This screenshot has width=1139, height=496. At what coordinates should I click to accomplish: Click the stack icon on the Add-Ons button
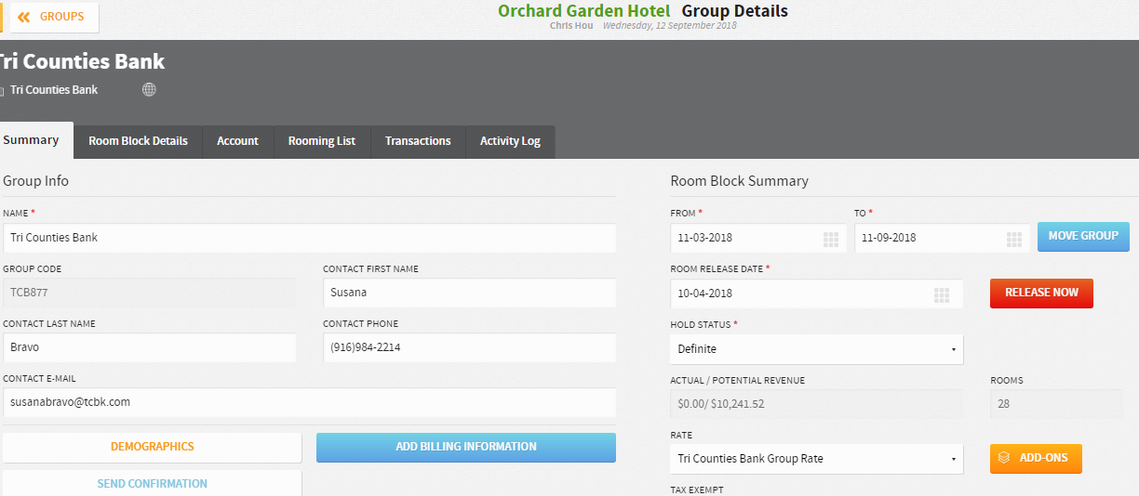1004,458
